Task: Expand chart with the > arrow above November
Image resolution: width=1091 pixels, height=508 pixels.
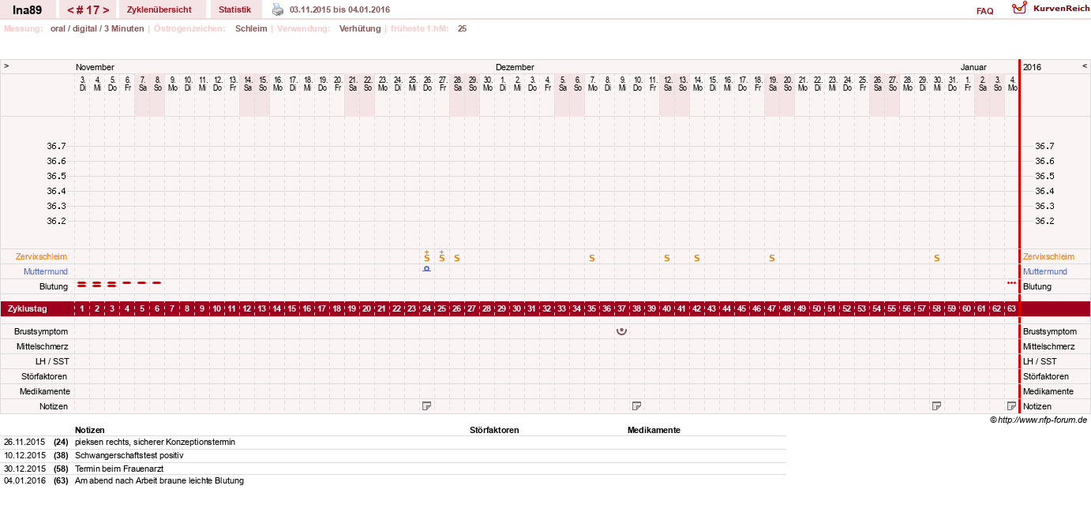Action: point(6,66)
